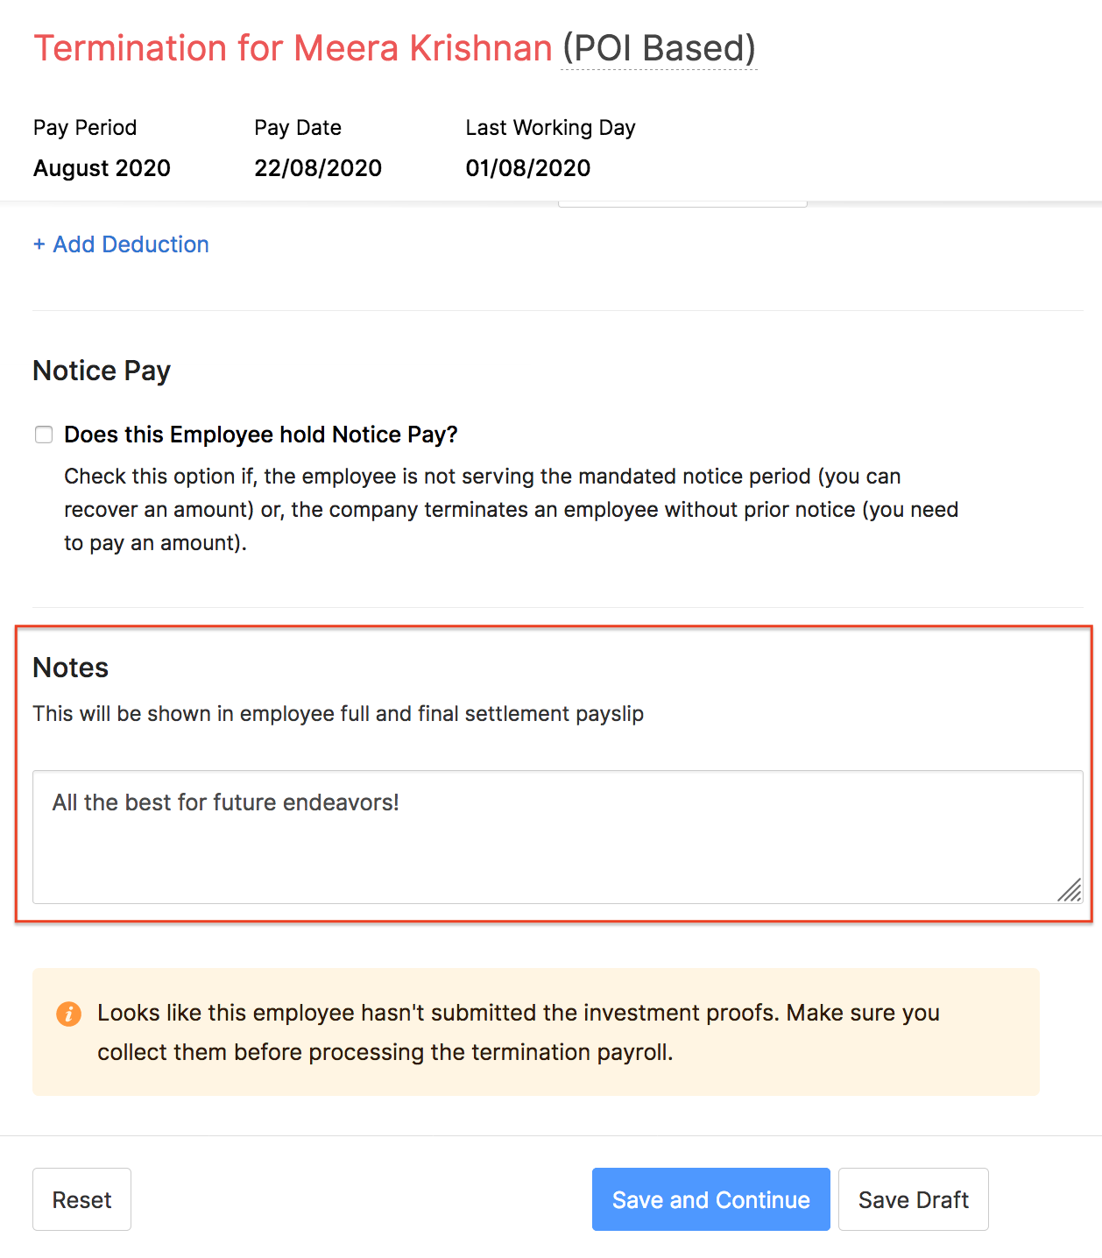Screen dimensions: 1102x1258
Task: Click the Termination for Meera Krishnan heading
Action: 291,48
